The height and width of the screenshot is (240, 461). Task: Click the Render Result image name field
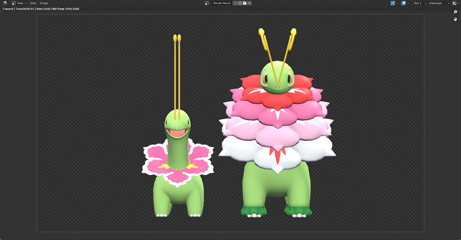click(222, 3)
